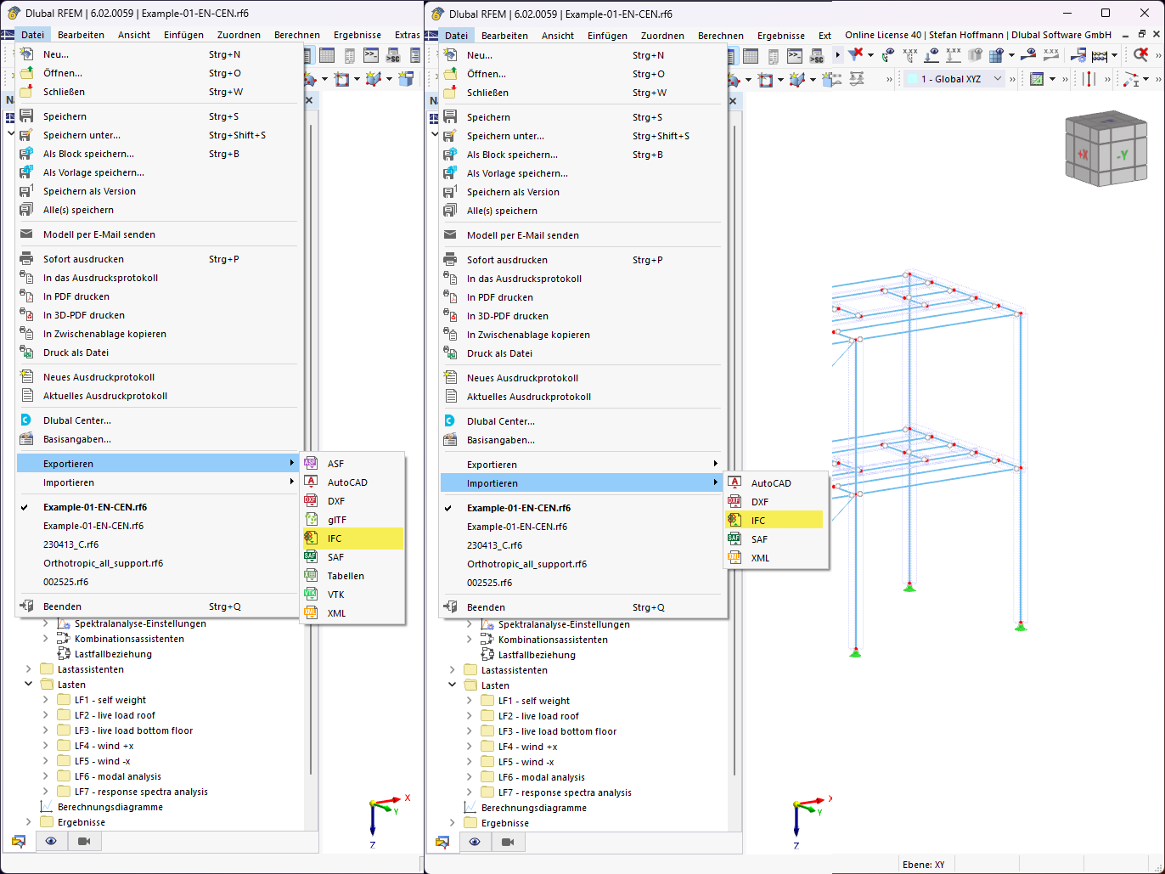Toggle the eye view mode in the bottom panel
The height and width of the screenshot is (874, 1165).
pos(475,842)
